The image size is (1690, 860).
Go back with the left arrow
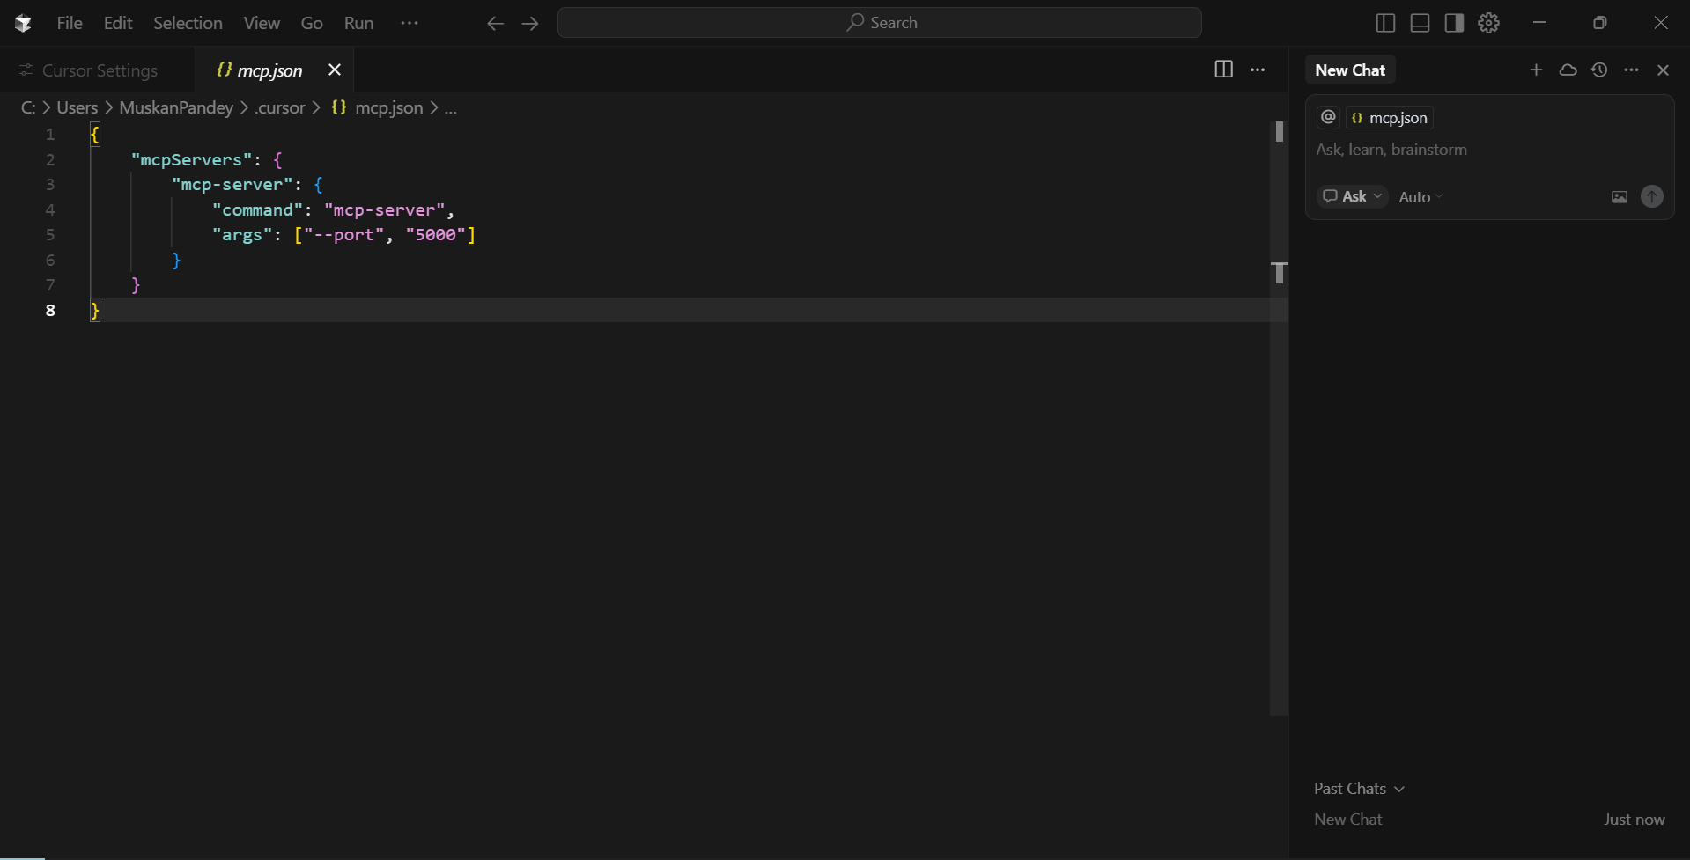496,23
